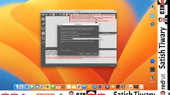
Task: Open App Store from the Dock
Action: click(x=95, y=87)
